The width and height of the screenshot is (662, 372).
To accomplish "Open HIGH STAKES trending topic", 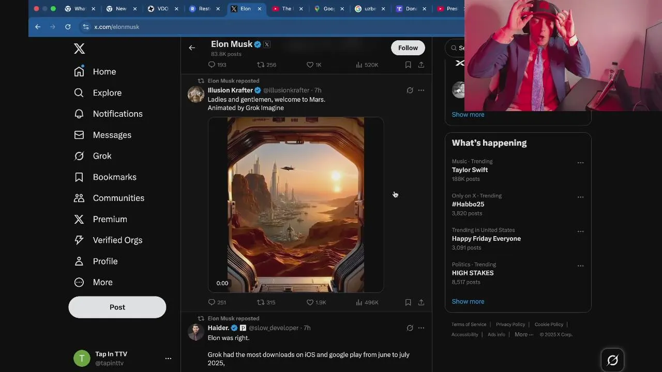I will pos(473,273).
